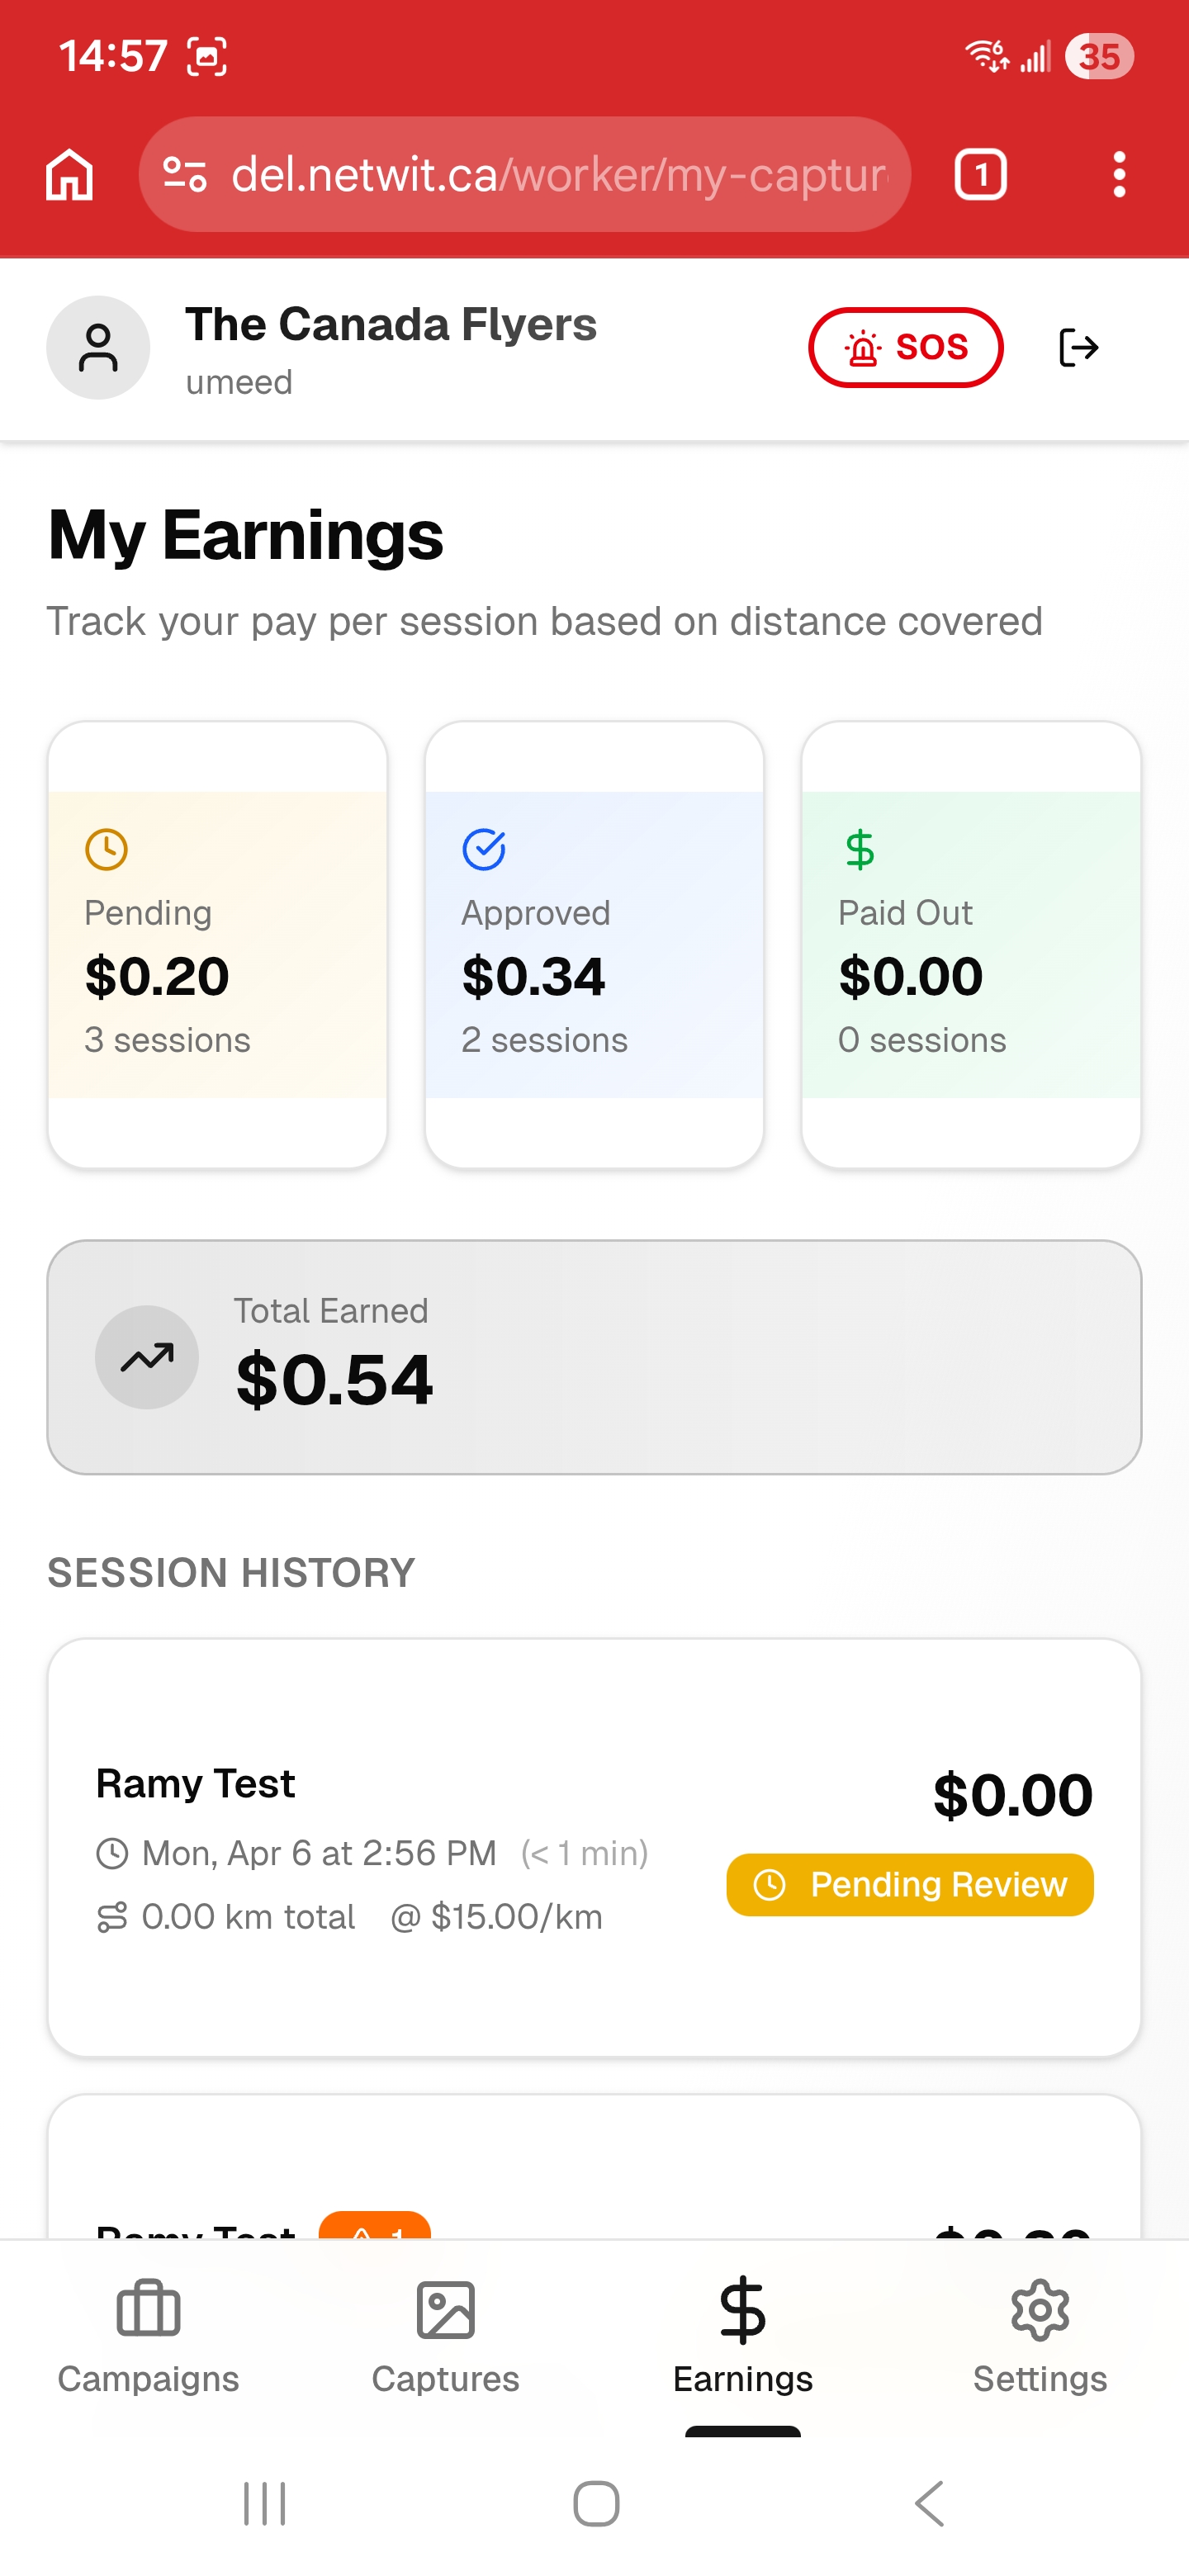1189x2576 pixels.
Task: Tap the Approved checkmark icon
Action: pyautogui.click(x=484, y=850)
